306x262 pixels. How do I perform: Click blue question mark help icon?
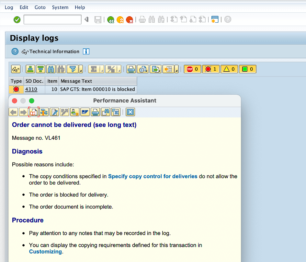pos(15,52)
